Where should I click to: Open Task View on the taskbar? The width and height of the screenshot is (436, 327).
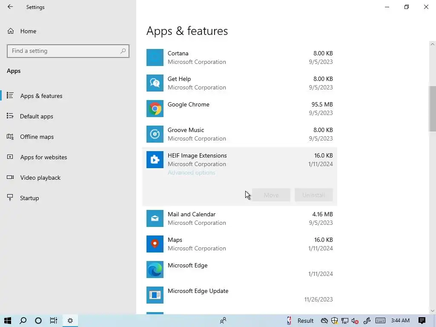(x=53, y=321)
